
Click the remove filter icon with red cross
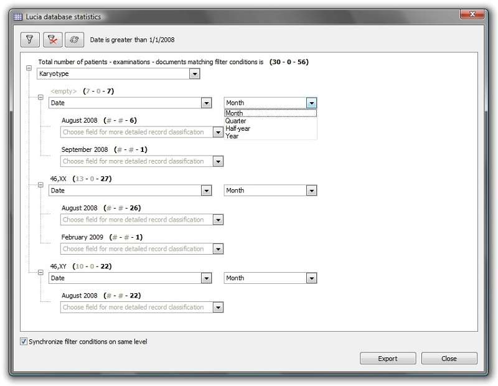tap(52, 40)
